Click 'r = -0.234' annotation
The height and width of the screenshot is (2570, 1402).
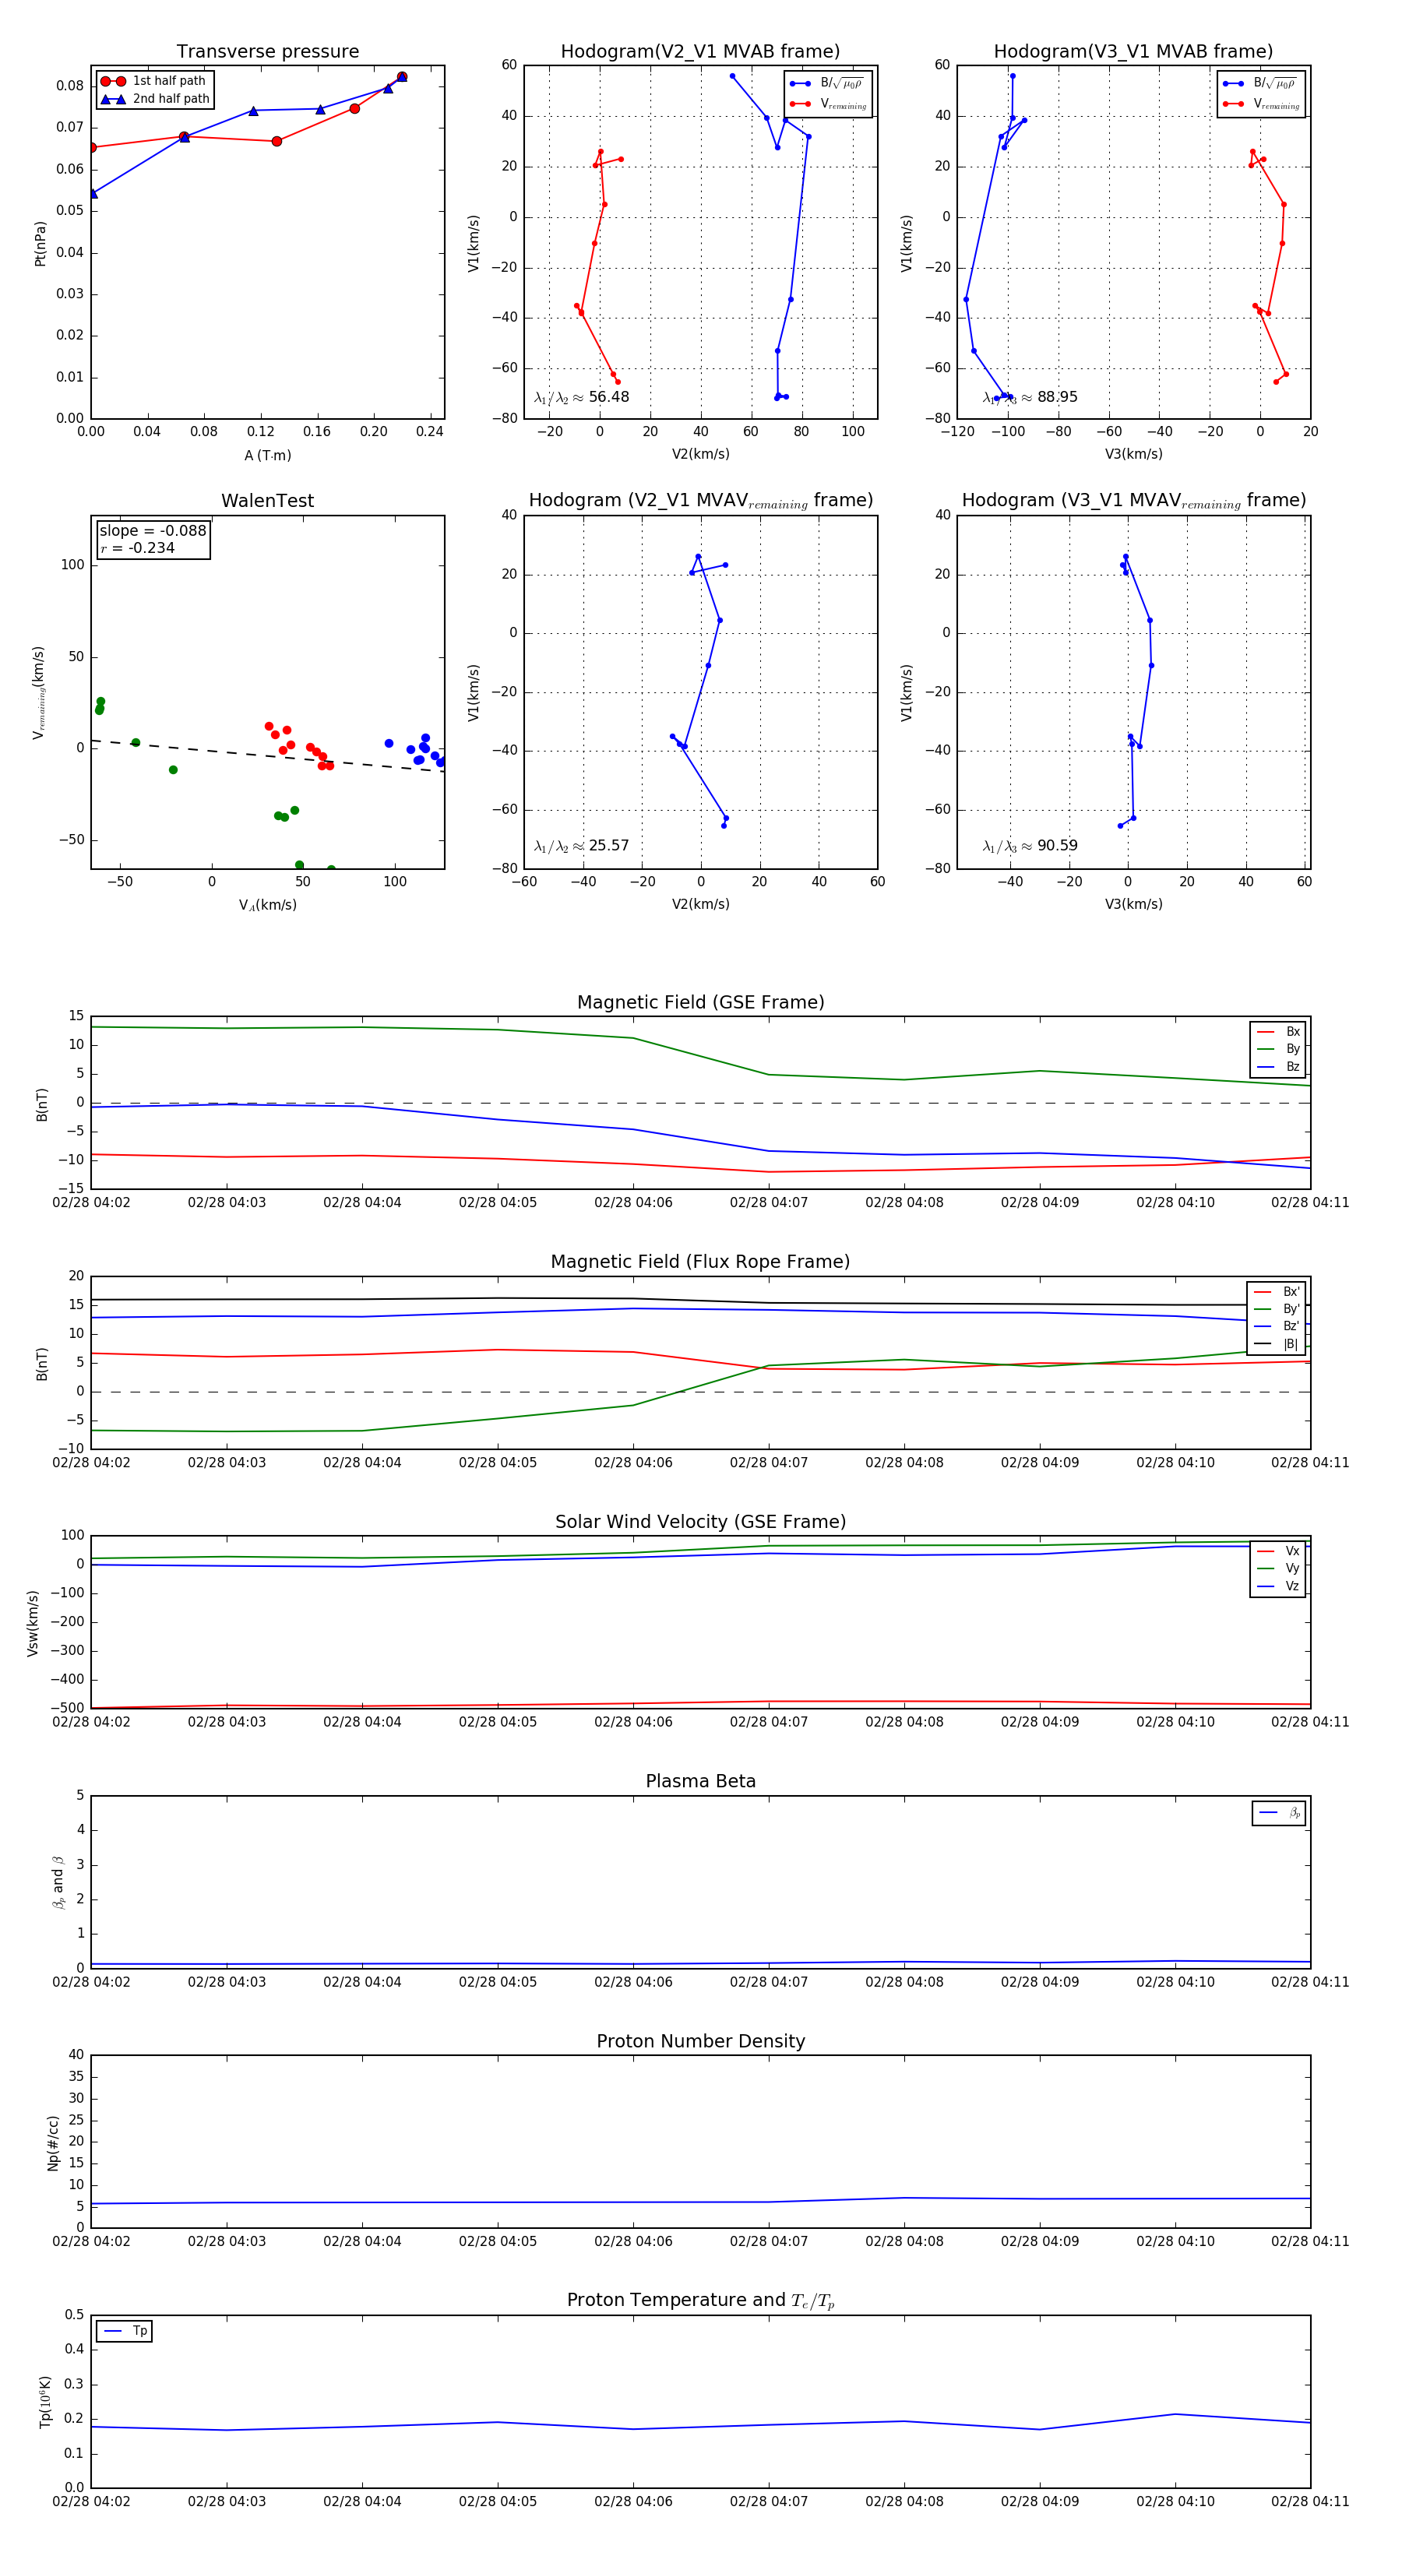click(x=138, y=547)
